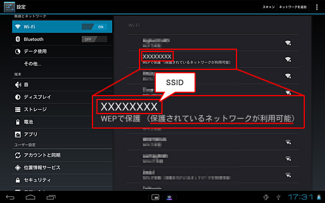Turn off the Wi-Fi ON switch
325x203 pixels.
[x=95, y=27]
